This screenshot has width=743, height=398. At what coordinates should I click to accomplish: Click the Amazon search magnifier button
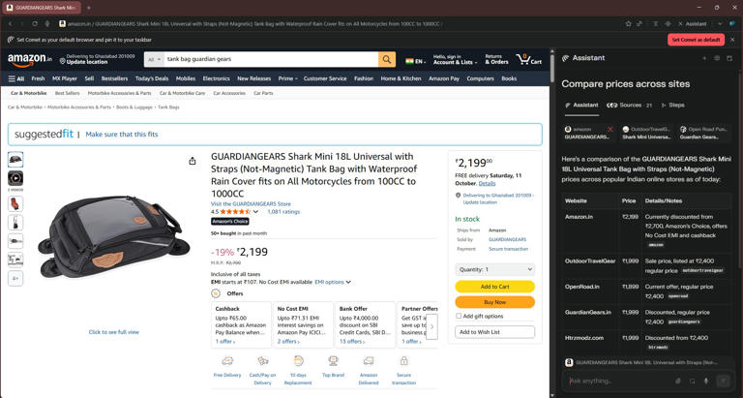387,59
